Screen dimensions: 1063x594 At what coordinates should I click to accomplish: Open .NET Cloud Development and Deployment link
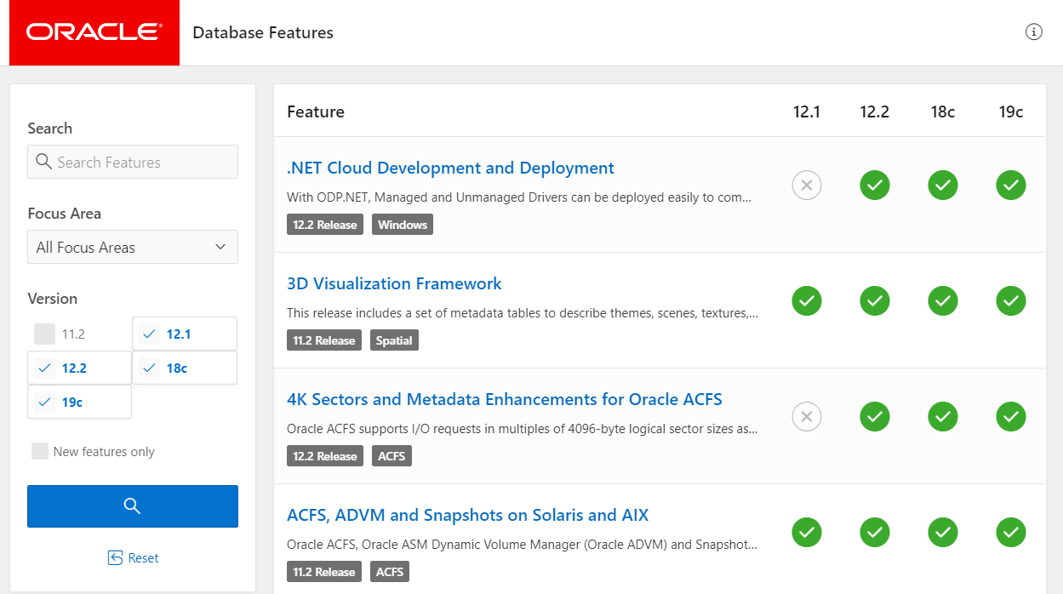click(450, 168)
